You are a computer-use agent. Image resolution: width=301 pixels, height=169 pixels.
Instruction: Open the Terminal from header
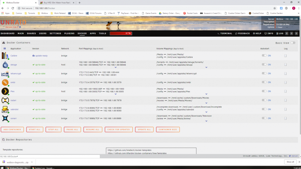point(225,33)
